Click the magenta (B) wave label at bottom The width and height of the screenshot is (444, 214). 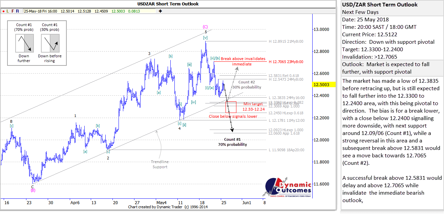click(33, 191)
